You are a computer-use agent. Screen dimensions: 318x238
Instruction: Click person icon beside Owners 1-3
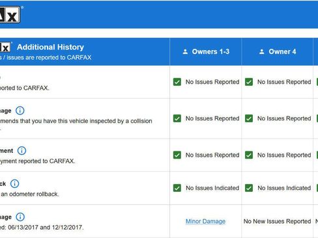(x=185, y=51)
